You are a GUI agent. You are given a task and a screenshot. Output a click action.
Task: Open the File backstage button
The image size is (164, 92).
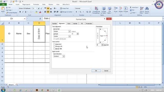tap(3, 5)
